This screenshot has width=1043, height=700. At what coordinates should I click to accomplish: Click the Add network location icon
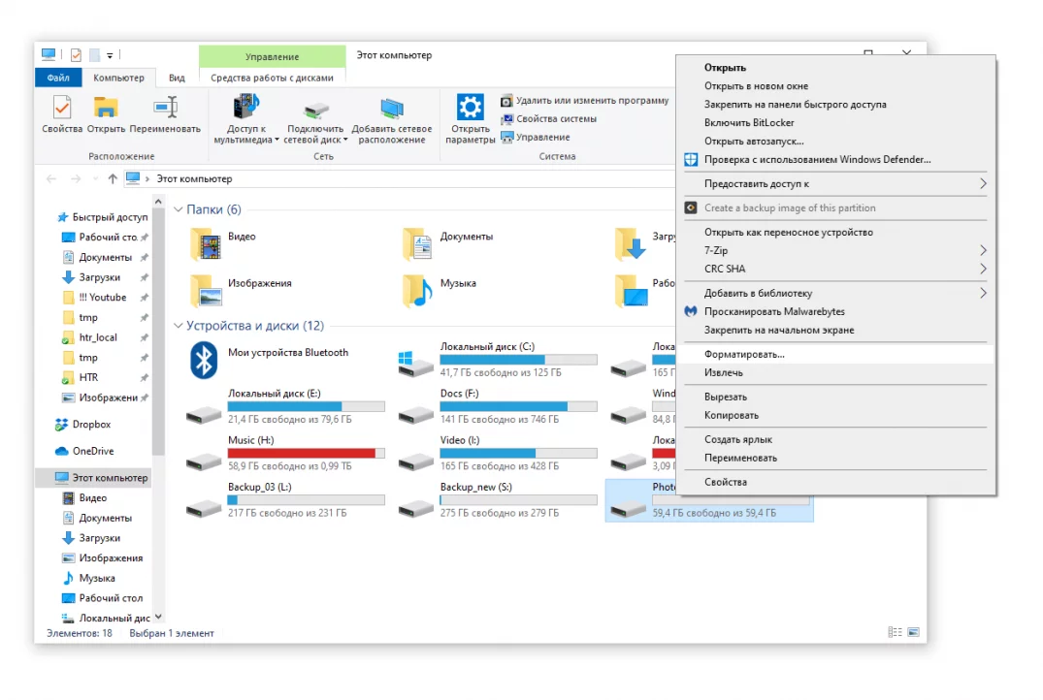point(392,108)
